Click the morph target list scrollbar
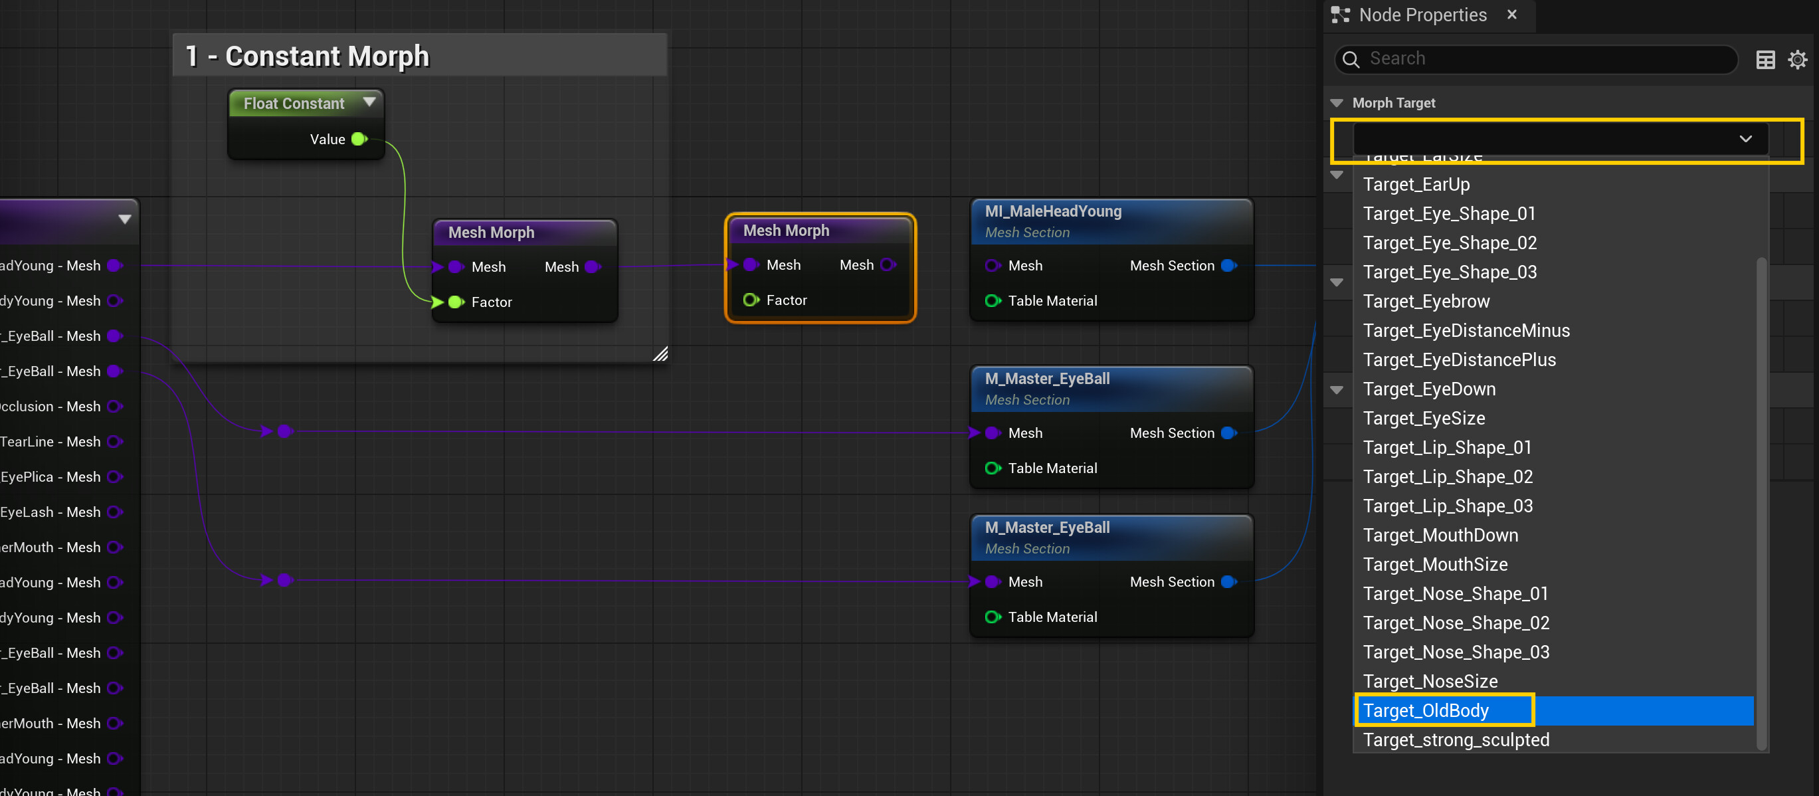 coord(1761,504)
